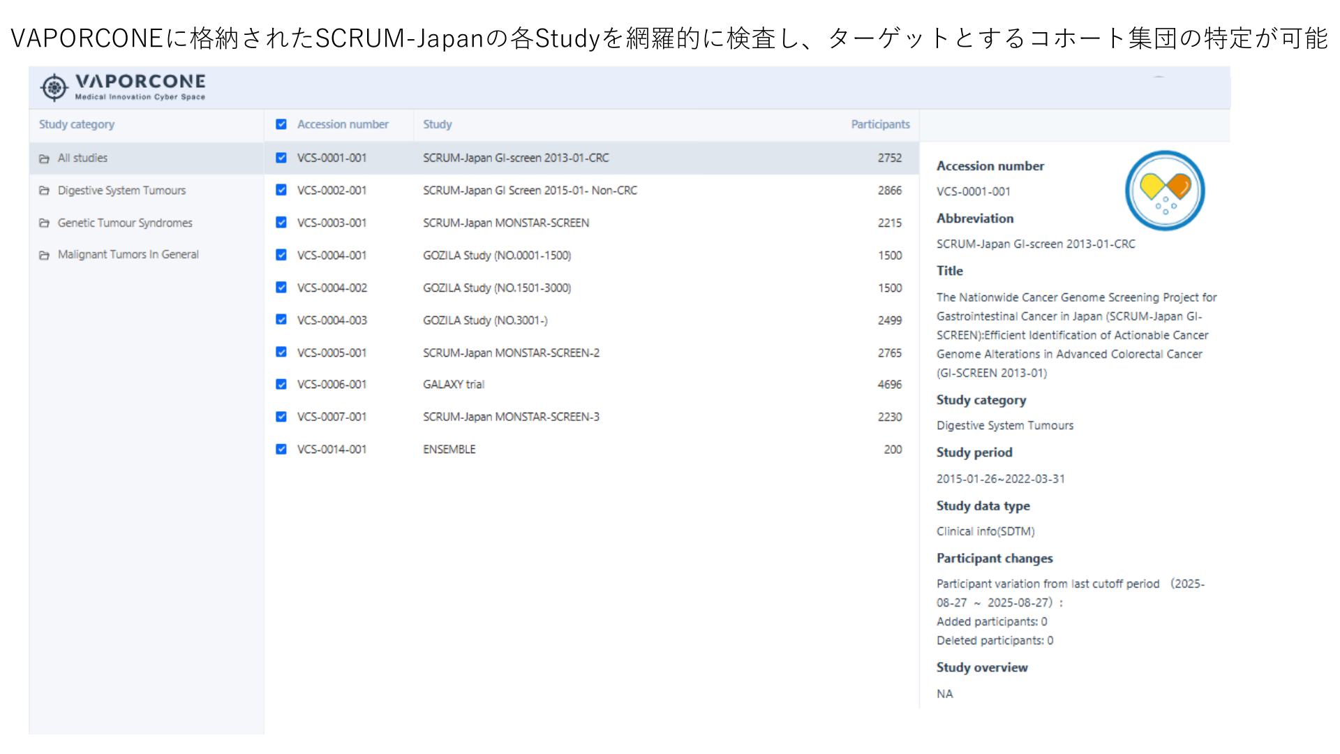Toggle the select-all checkbox in Accession number header

point(281,124)
